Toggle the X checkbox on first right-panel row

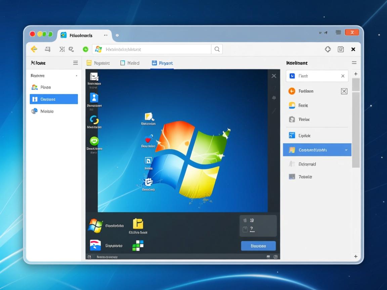344,91
